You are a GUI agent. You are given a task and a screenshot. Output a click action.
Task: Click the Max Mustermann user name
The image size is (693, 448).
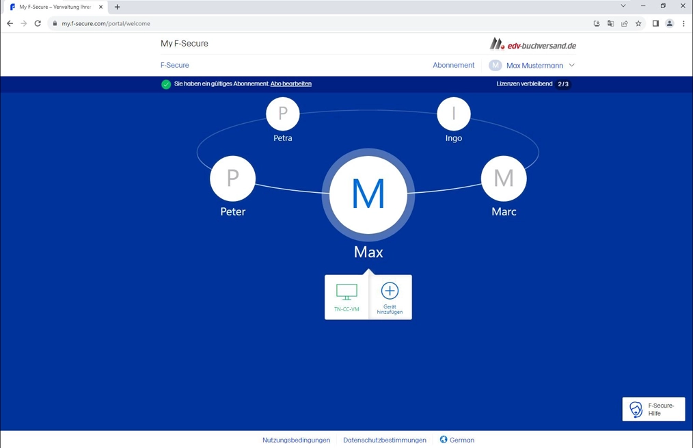534,66
